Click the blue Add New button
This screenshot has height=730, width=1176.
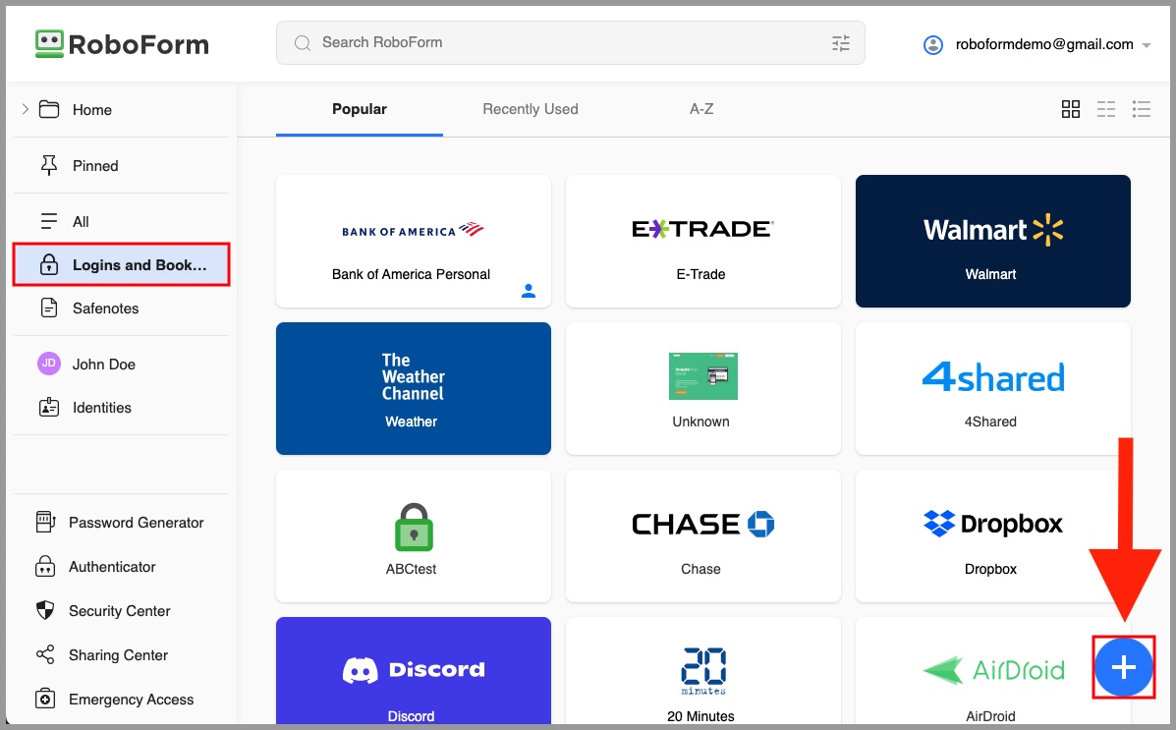click(1123, 667)
